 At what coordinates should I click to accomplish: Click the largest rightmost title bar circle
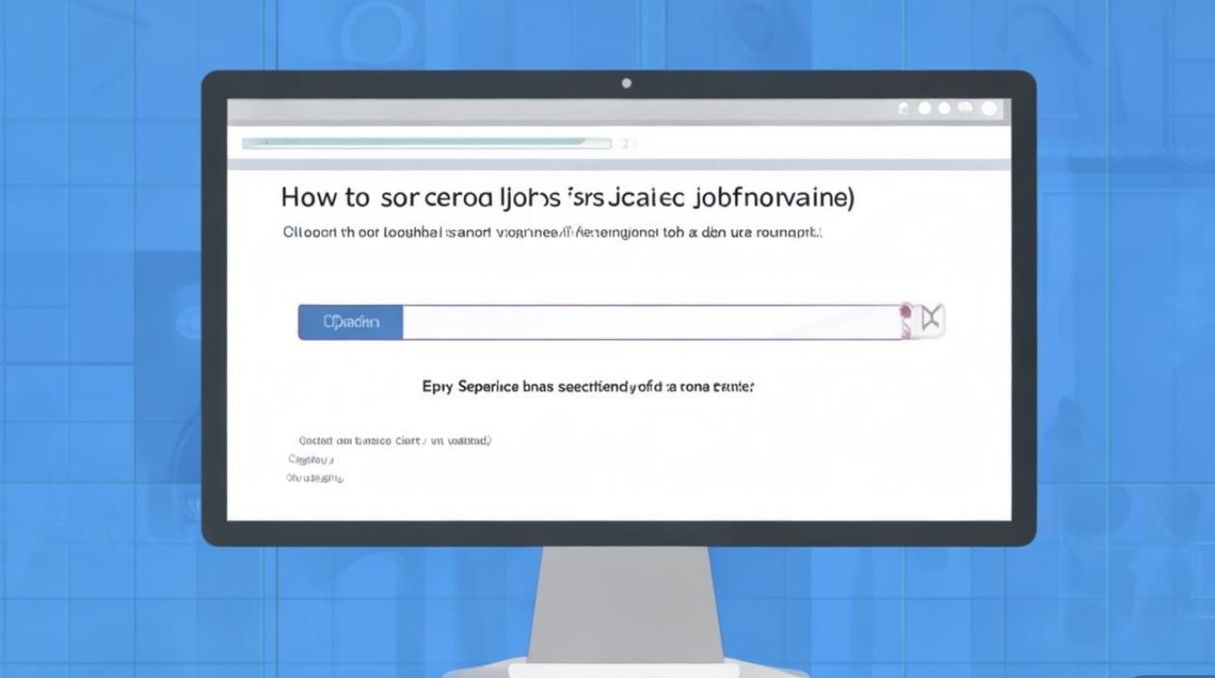pos(989,108)
